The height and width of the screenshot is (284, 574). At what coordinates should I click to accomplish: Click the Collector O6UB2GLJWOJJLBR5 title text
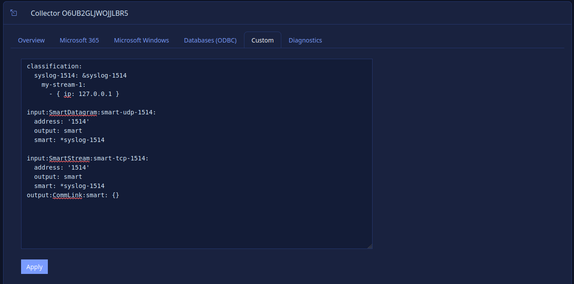point(79,13)
